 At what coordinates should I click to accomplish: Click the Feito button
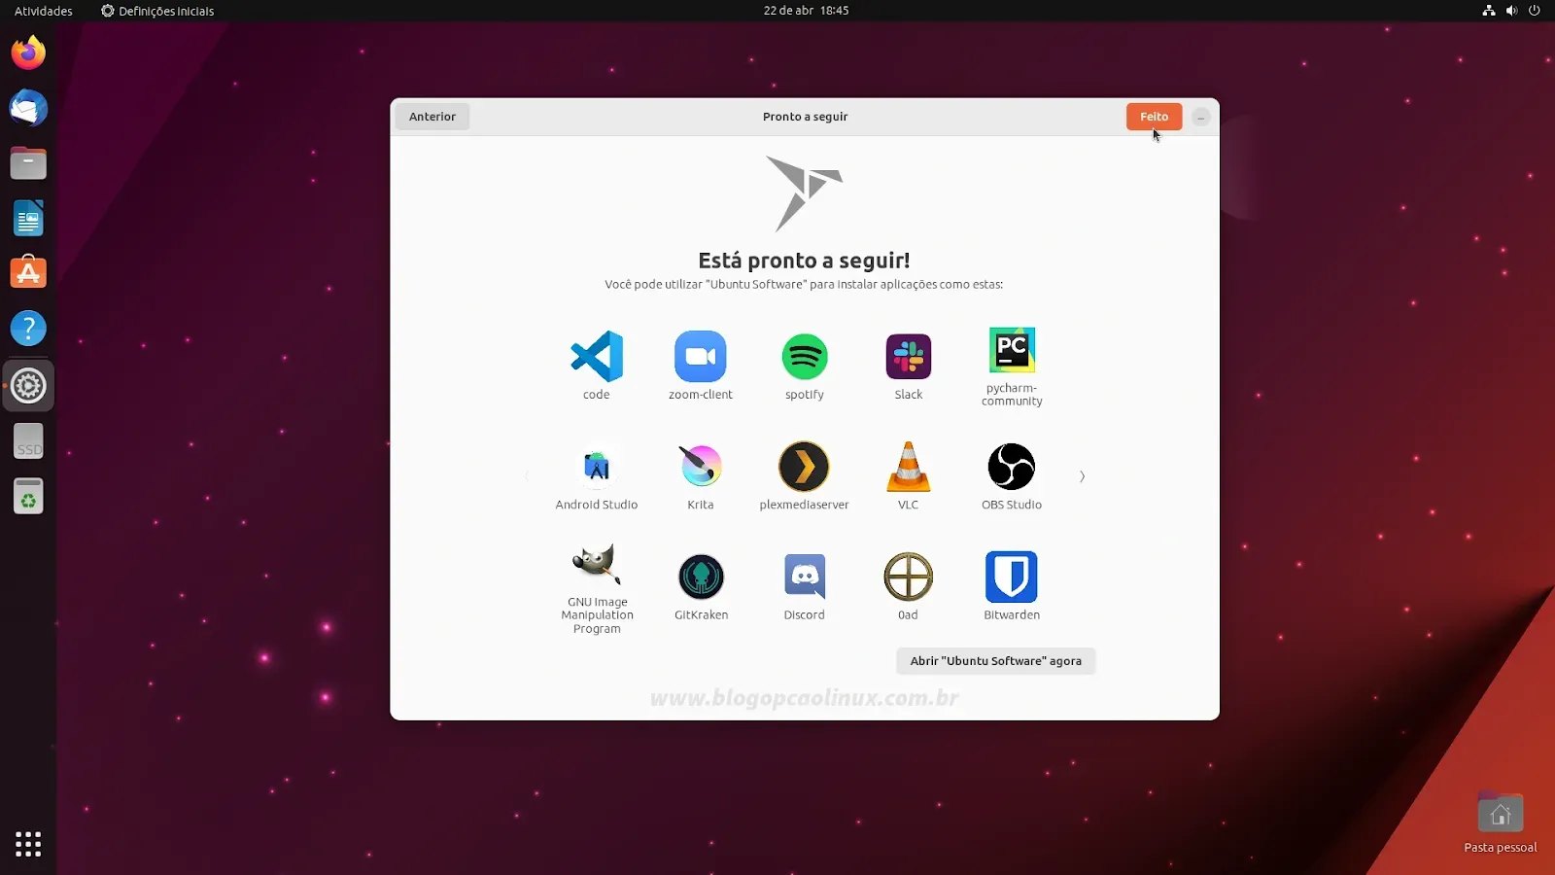(1155, 117)
